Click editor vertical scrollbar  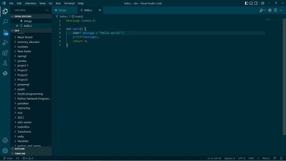pyautogui.click(x=284, y=76)
